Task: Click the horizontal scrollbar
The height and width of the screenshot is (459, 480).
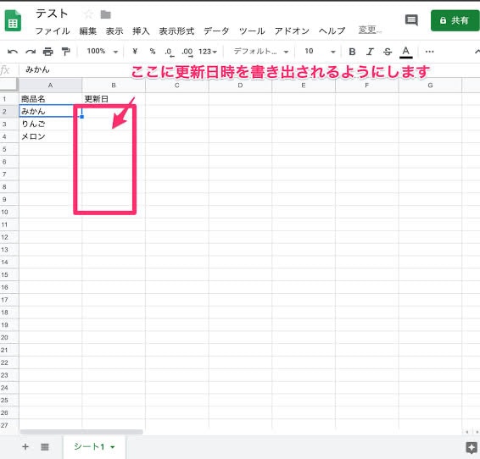Action: (81, 432)
